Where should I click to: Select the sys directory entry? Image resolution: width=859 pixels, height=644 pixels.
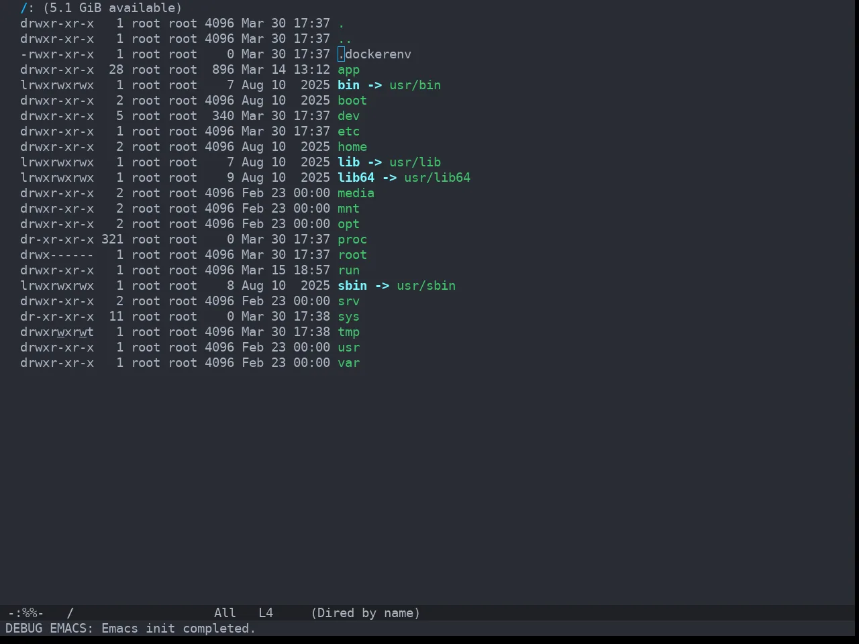(348, 317)
